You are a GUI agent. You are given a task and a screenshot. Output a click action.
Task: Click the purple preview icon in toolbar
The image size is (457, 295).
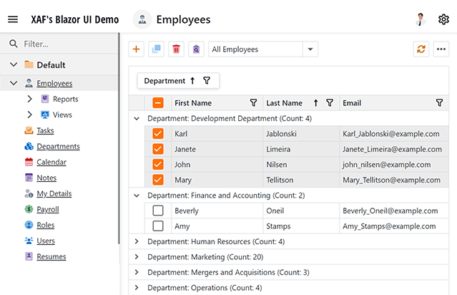tap(196, 49)
